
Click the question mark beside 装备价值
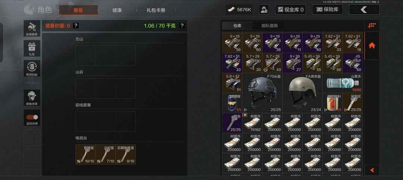(75, 26)
